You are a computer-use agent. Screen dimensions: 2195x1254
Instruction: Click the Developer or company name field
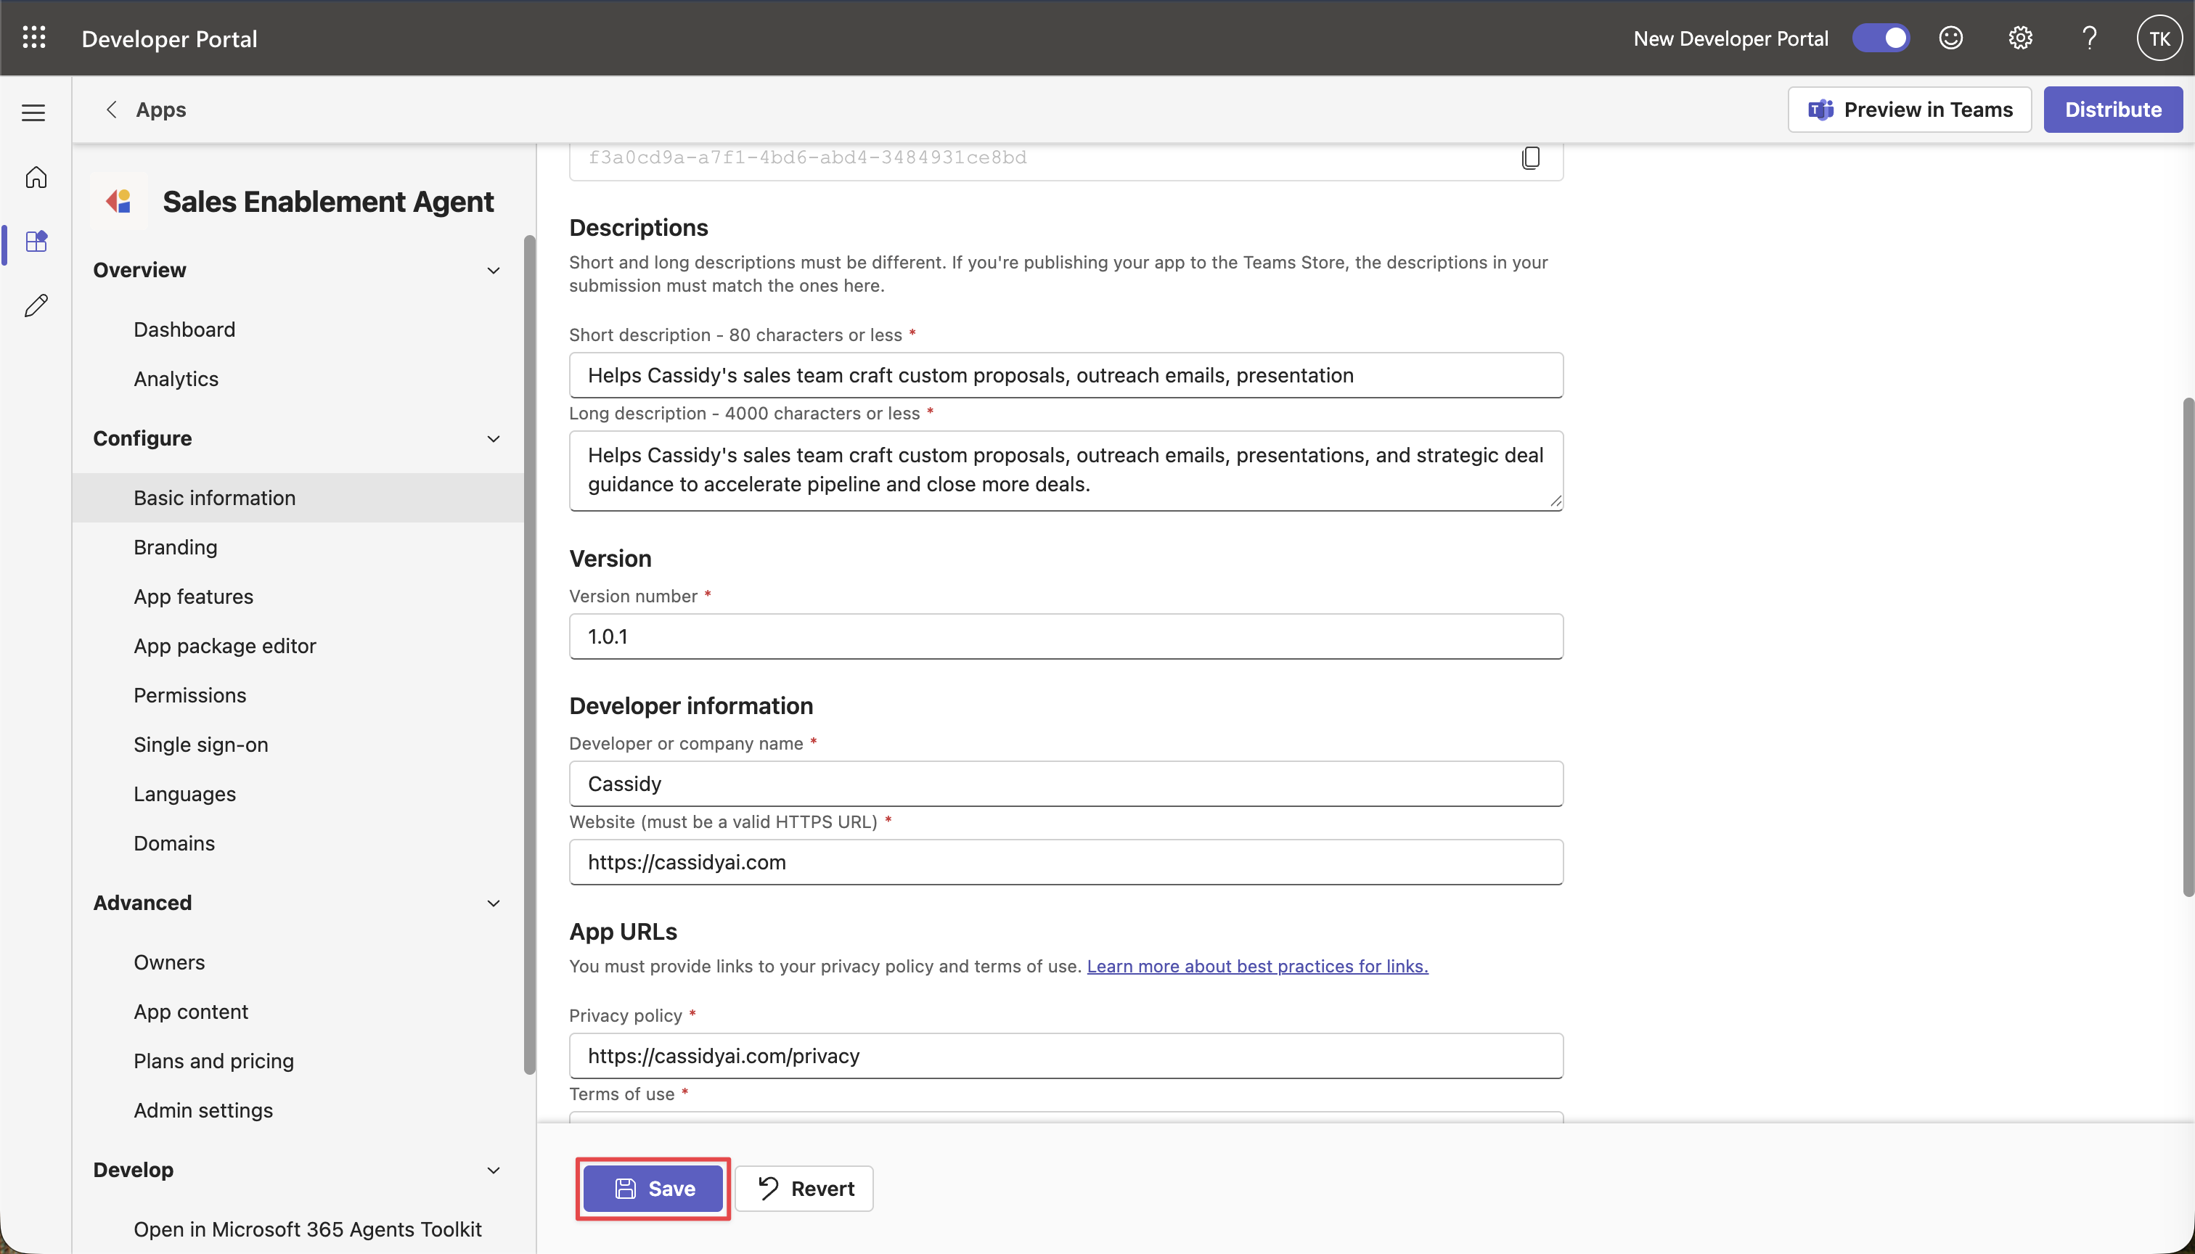[x=1066, y=784]
